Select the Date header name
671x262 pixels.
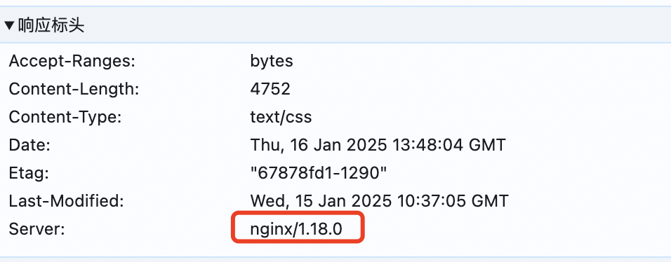tap(29, 145)
